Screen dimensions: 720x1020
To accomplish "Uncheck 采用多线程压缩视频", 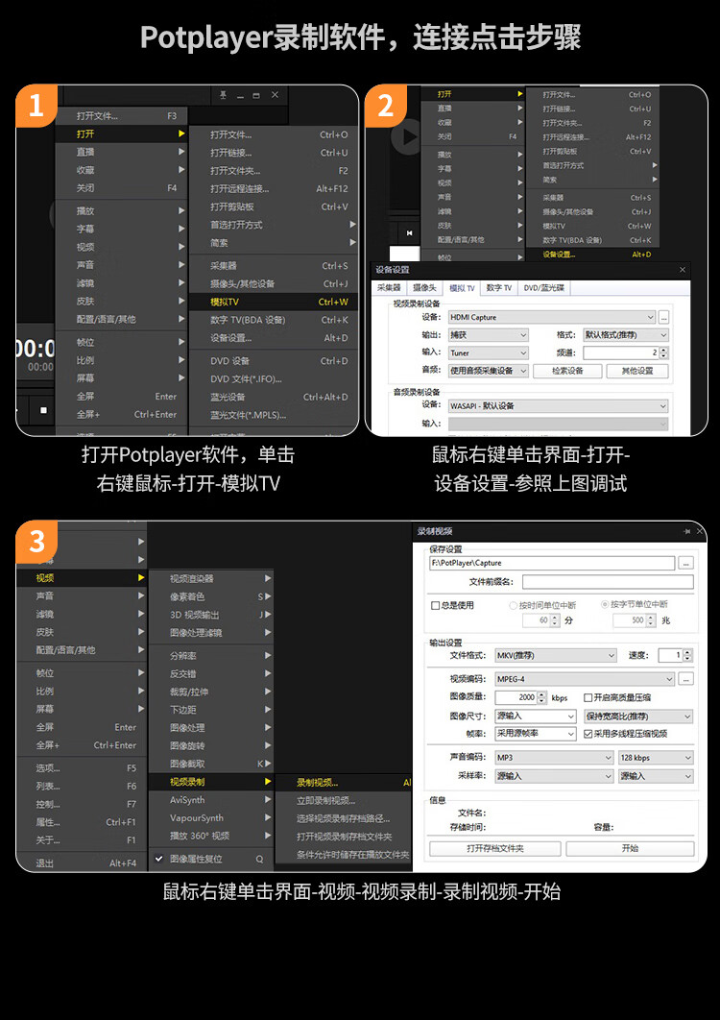I will pyautogui.click(x=588, y=734).
